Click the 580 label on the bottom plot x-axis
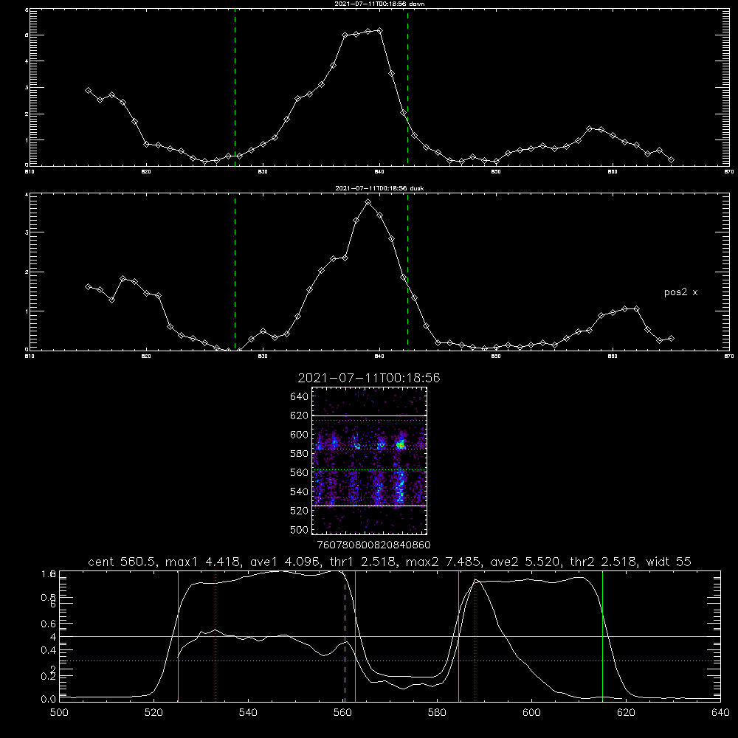Image resolution: width=738 pixels, height=738 pixels. pyautogui.click(x=437, y=713)
